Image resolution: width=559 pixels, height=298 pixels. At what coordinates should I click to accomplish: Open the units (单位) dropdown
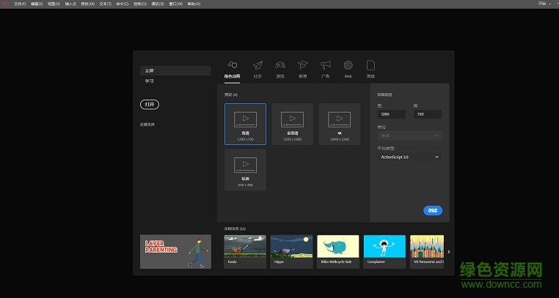409,135
